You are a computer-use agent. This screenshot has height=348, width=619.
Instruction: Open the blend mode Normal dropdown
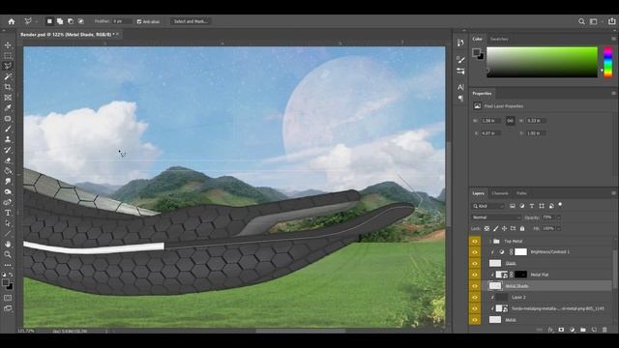pos(496,217)
